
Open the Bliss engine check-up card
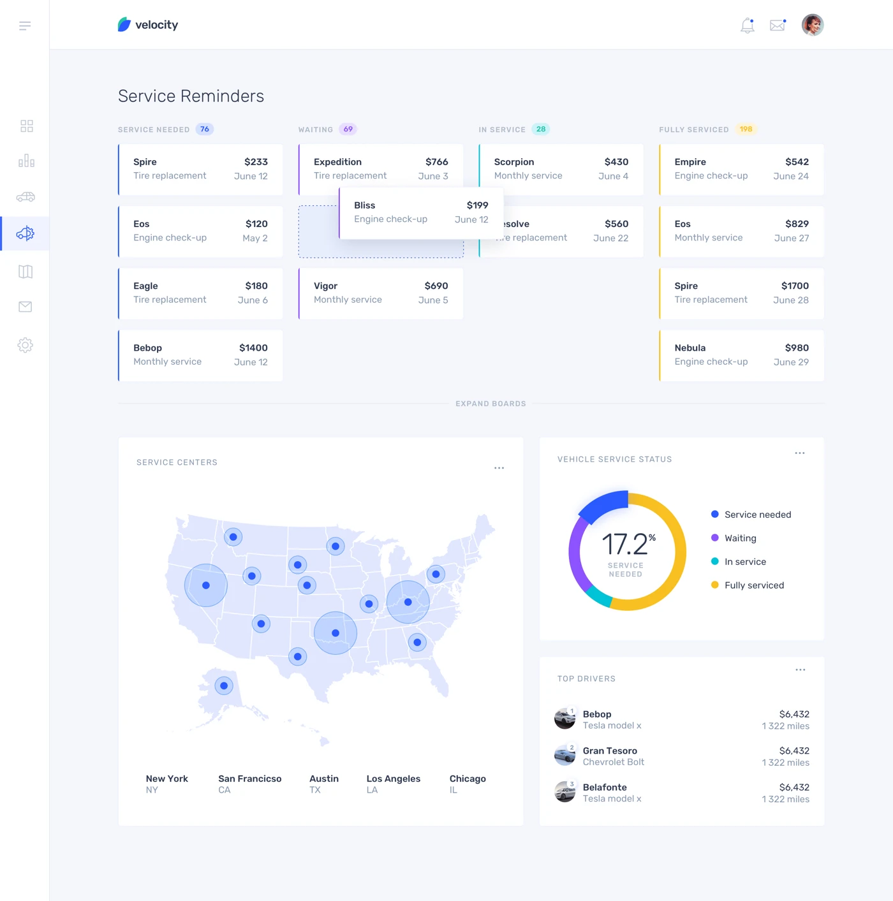point(421,212)
